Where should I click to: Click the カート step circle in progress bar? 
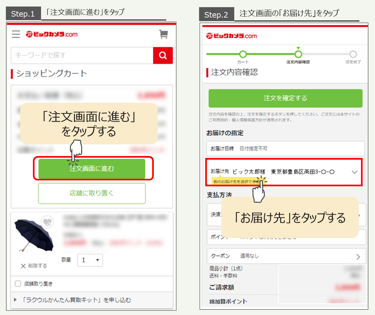(243, 54)
